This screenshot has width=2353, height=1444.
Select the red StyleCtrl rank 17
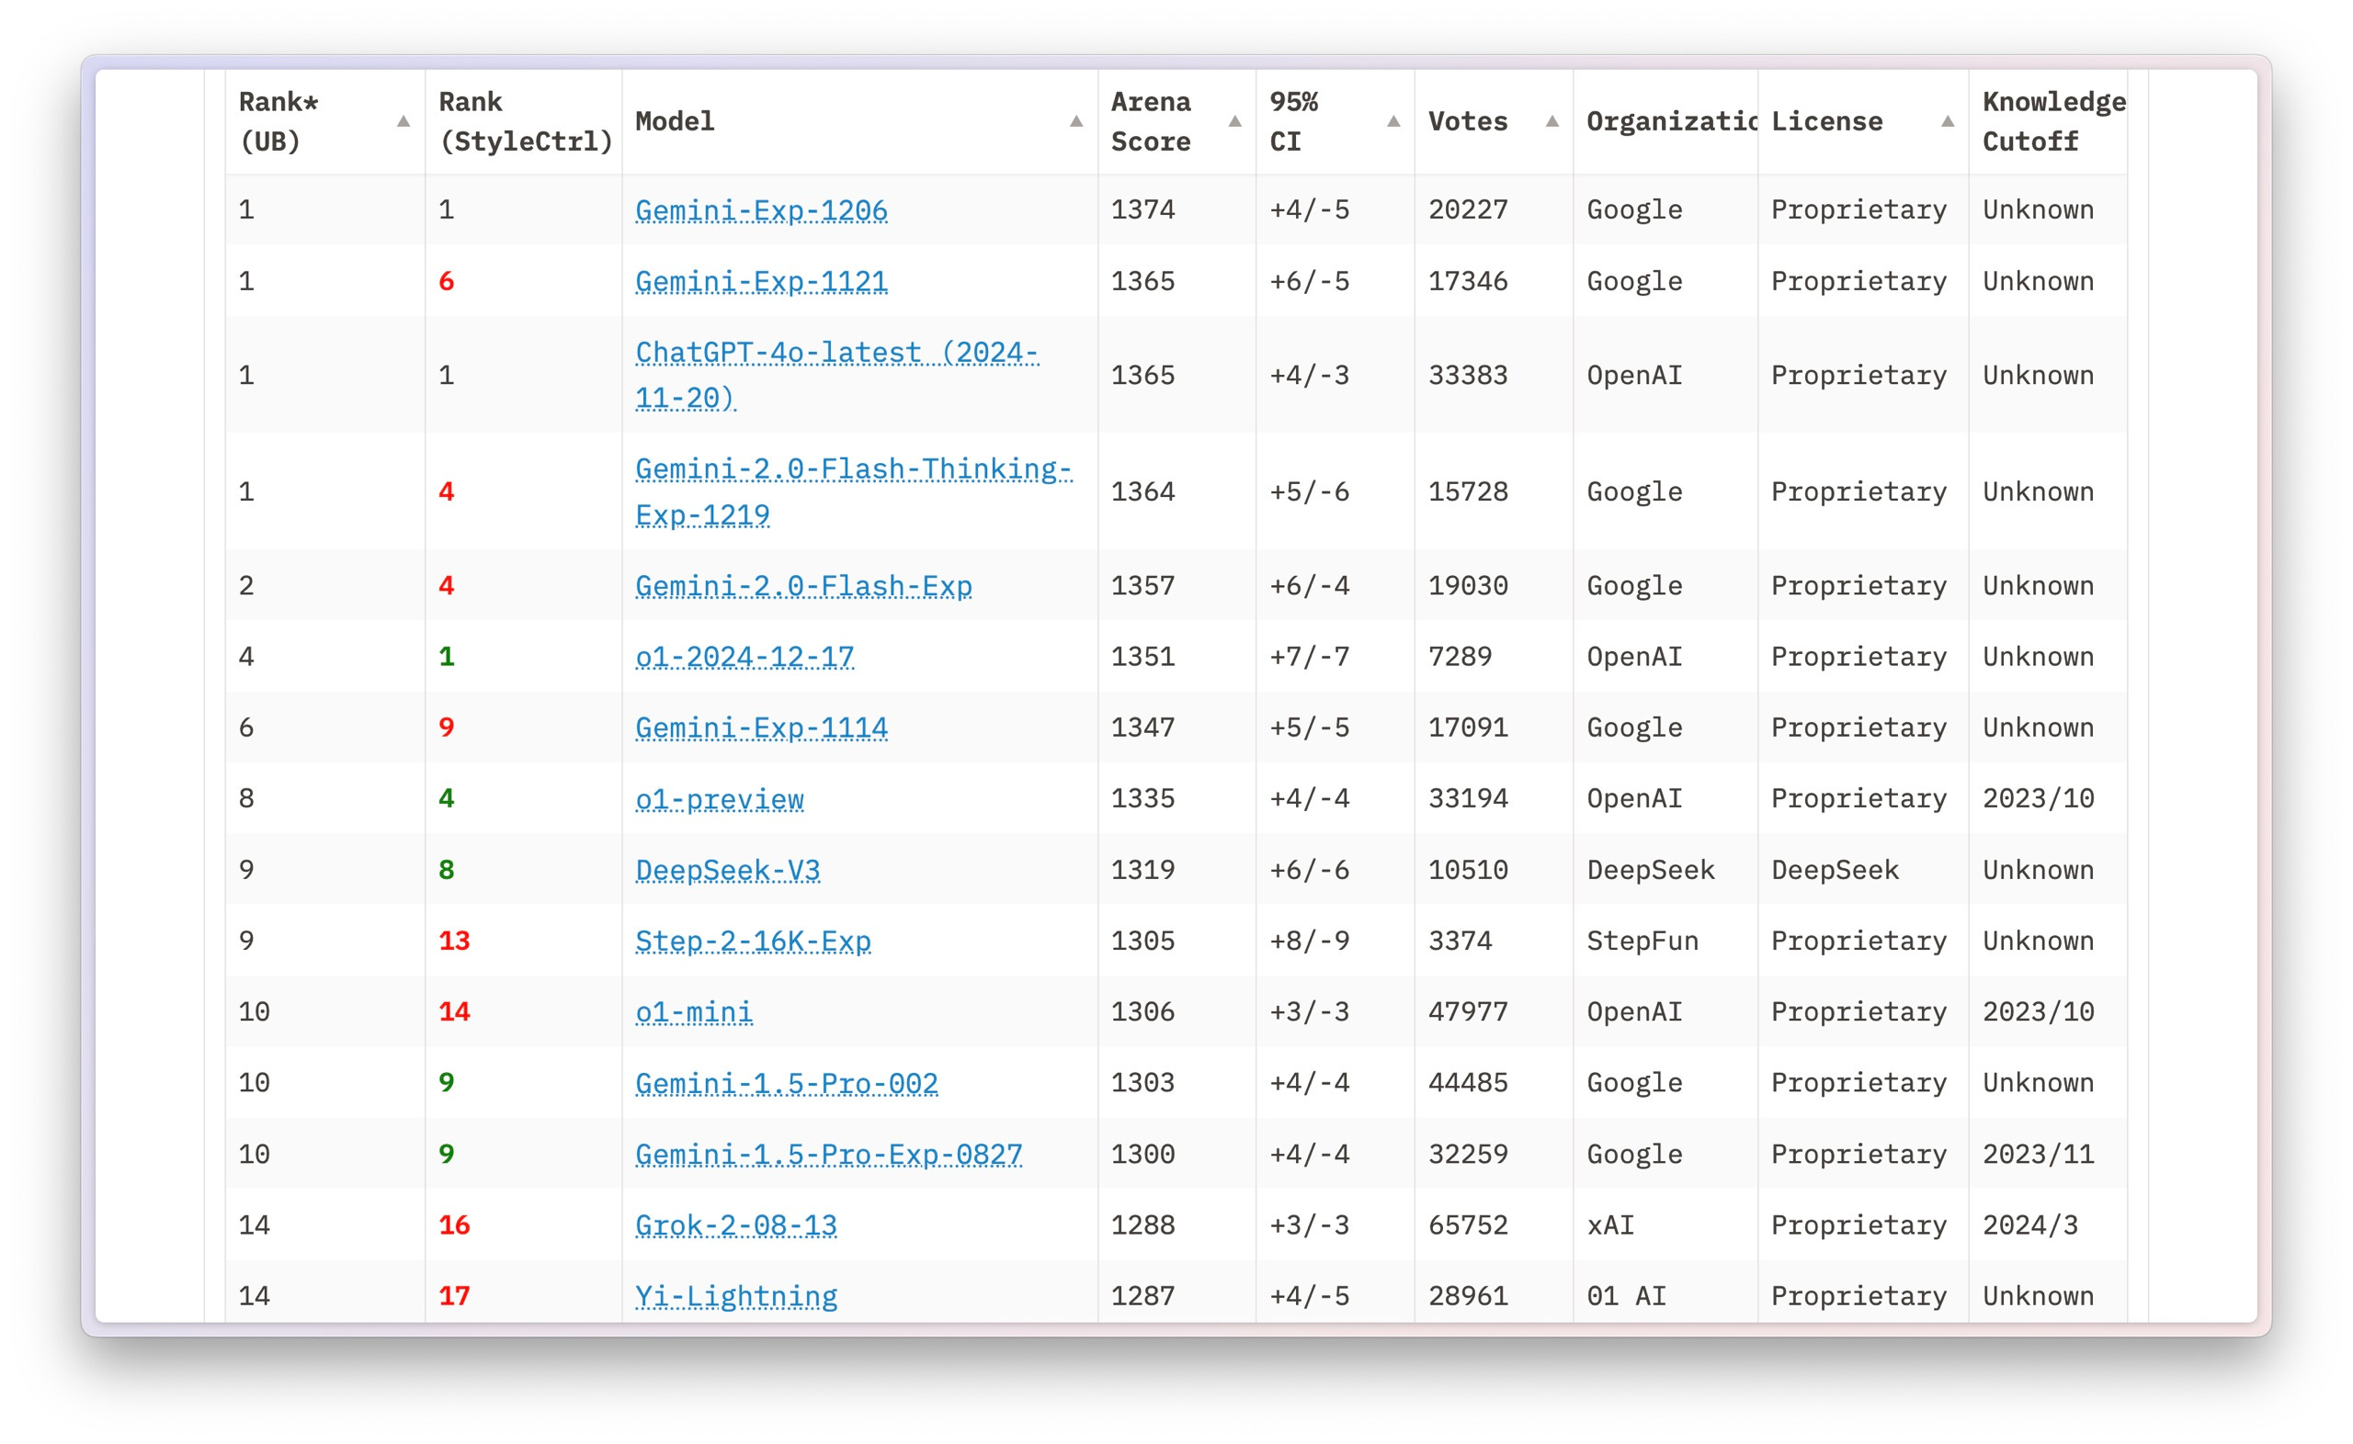454,1296
